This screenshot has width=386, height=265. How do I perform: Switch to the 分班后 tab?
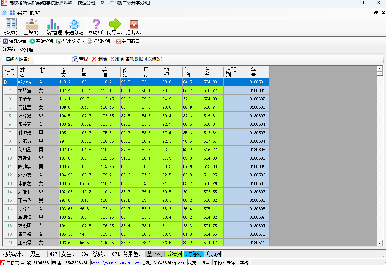26,50
